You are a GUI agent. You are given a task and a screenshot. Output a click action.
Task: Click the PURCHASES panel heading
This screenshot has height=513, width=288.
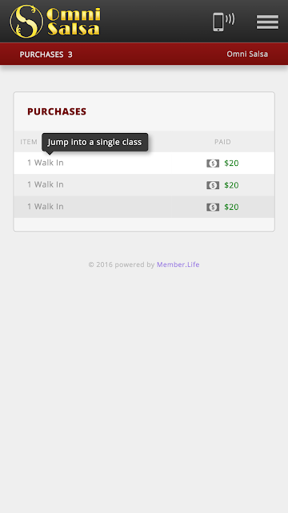click(57, 111)
